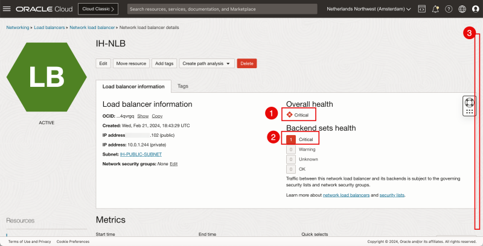
Task: Click the lifebuoy support icon
Action: click(x=470, y=101)
